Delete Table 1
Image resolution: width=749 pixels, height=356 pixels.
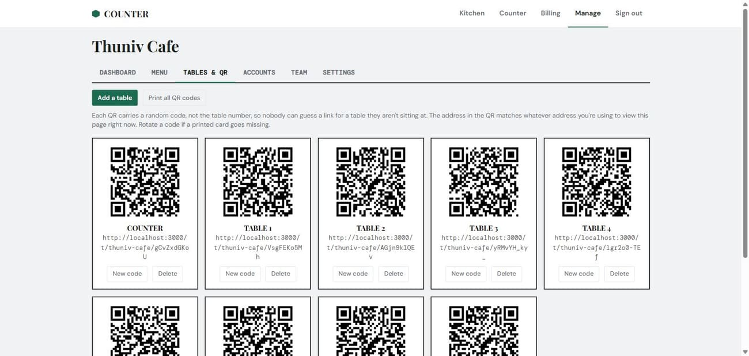tap(281, 274)
